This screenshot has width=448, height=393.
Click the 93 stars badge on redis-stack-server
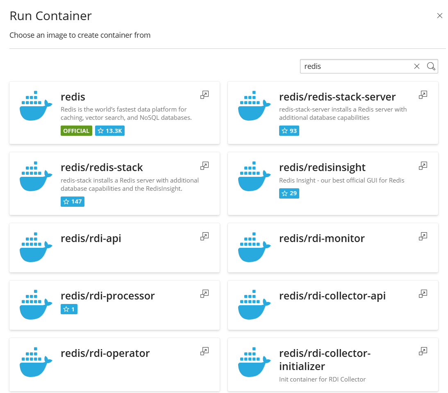289,130
